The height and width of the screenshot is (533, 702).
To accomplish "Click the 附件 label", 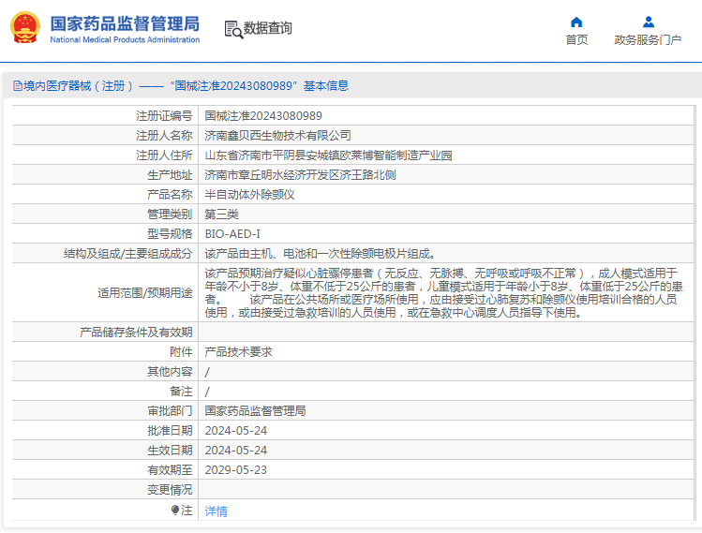I will point(181,352).
